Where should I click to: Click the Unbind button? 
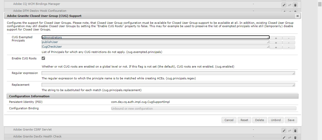click(276, 120)
